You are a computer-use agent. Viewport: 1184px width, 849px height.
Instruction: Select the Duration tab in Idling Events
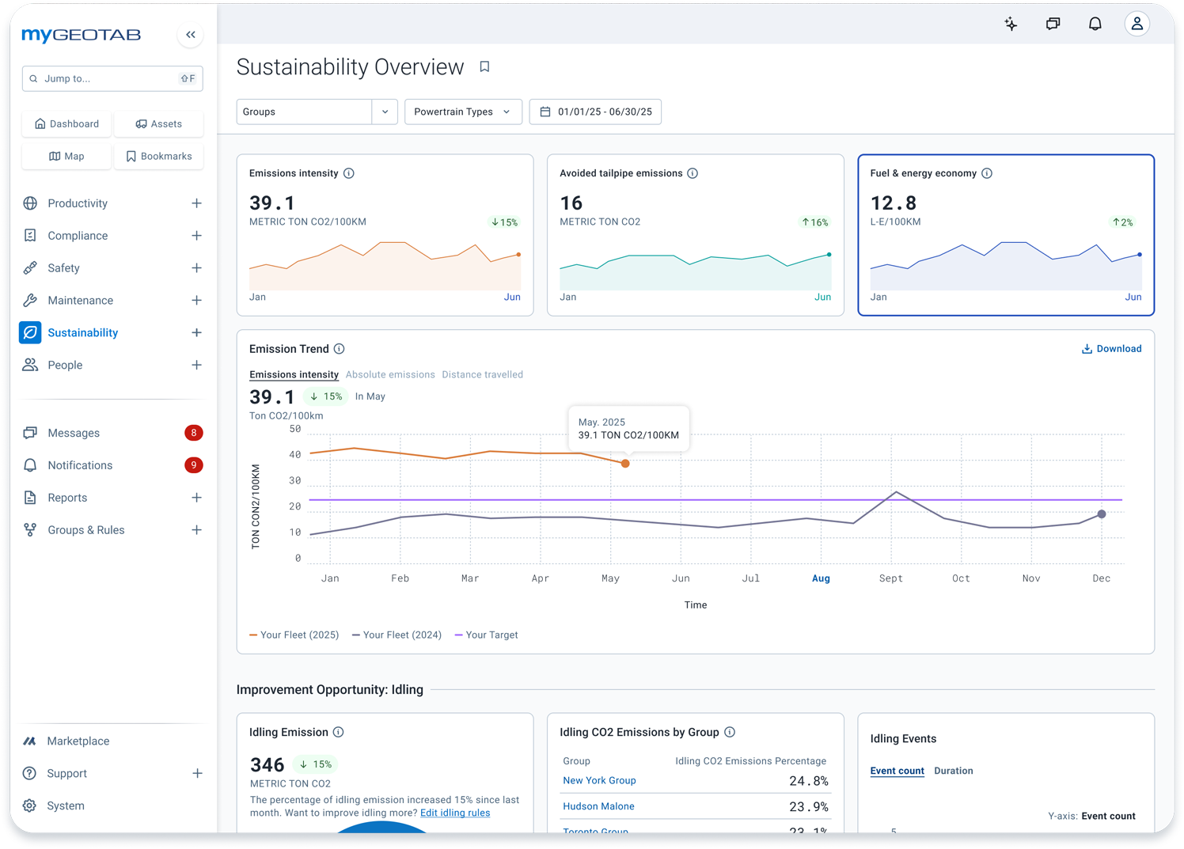point(954,770)
